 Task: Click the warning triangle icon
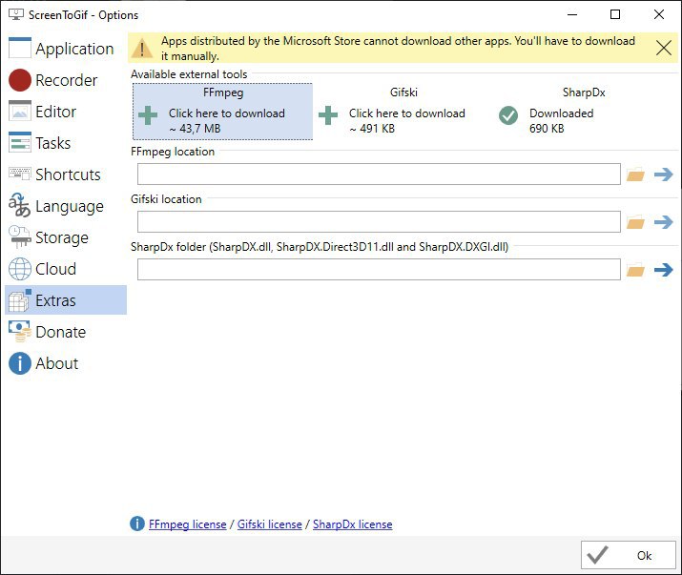(142, 48)
